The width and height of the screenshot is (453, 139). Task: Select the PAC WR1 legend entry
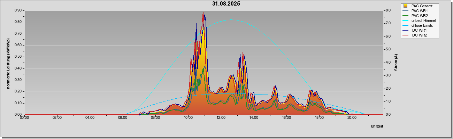419,11
